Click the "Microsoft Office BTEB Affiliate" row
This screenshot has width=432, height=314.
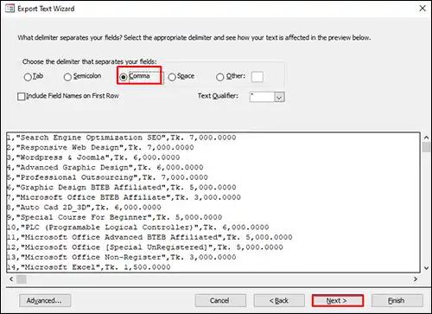click(213, 197)
